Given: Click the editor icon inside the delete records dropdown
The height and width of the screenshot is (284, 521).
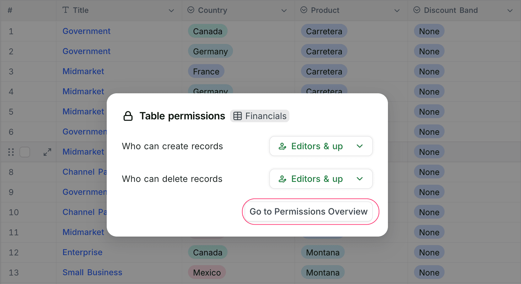Looking at the screenshot, I should 283,179.
